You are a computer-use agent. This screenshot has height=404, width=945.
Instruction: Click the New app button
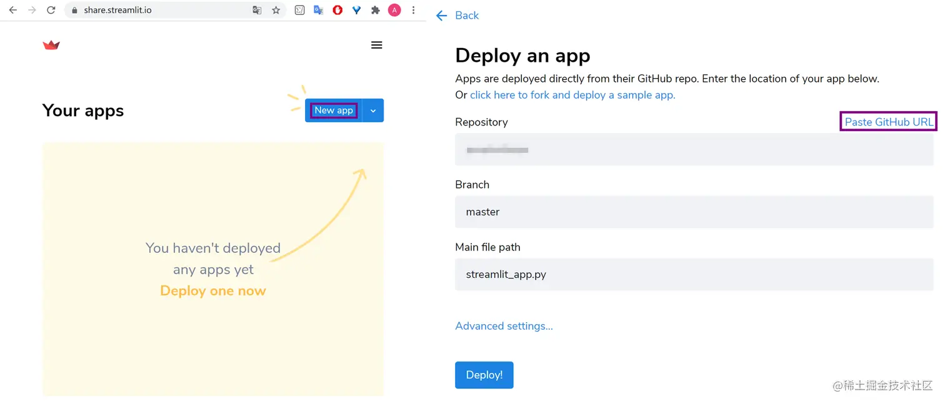pyautogui.click(x=334, y=111)
